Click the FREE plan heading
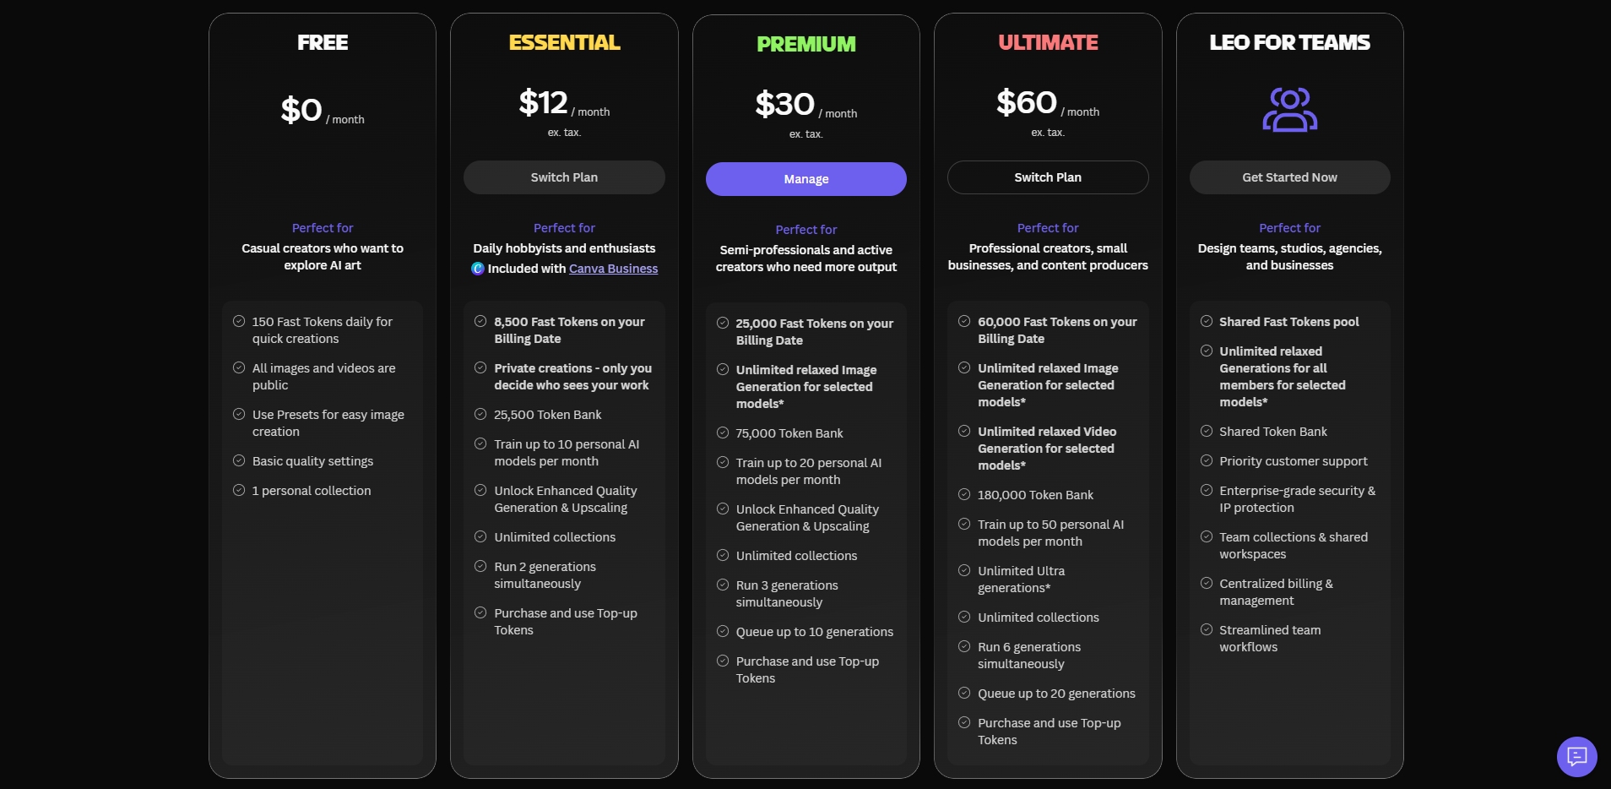Screen dimensions: 1611x789 pyautogui.click(x=323, y=42)
